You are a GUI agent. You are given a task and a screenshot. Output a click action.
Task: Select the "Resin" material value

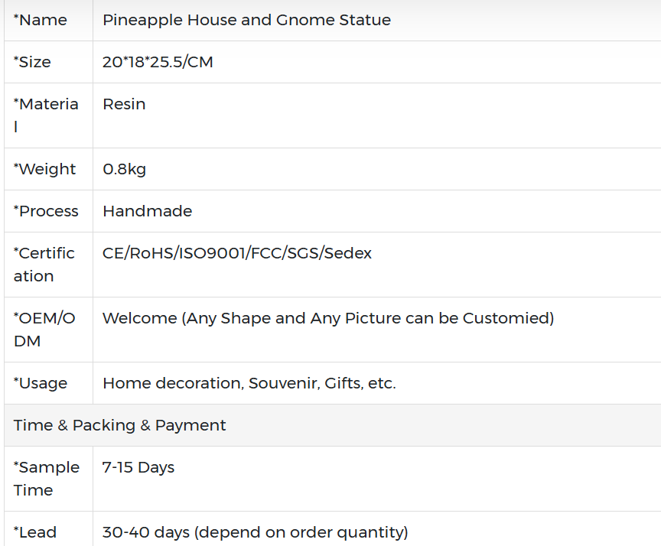124,105
